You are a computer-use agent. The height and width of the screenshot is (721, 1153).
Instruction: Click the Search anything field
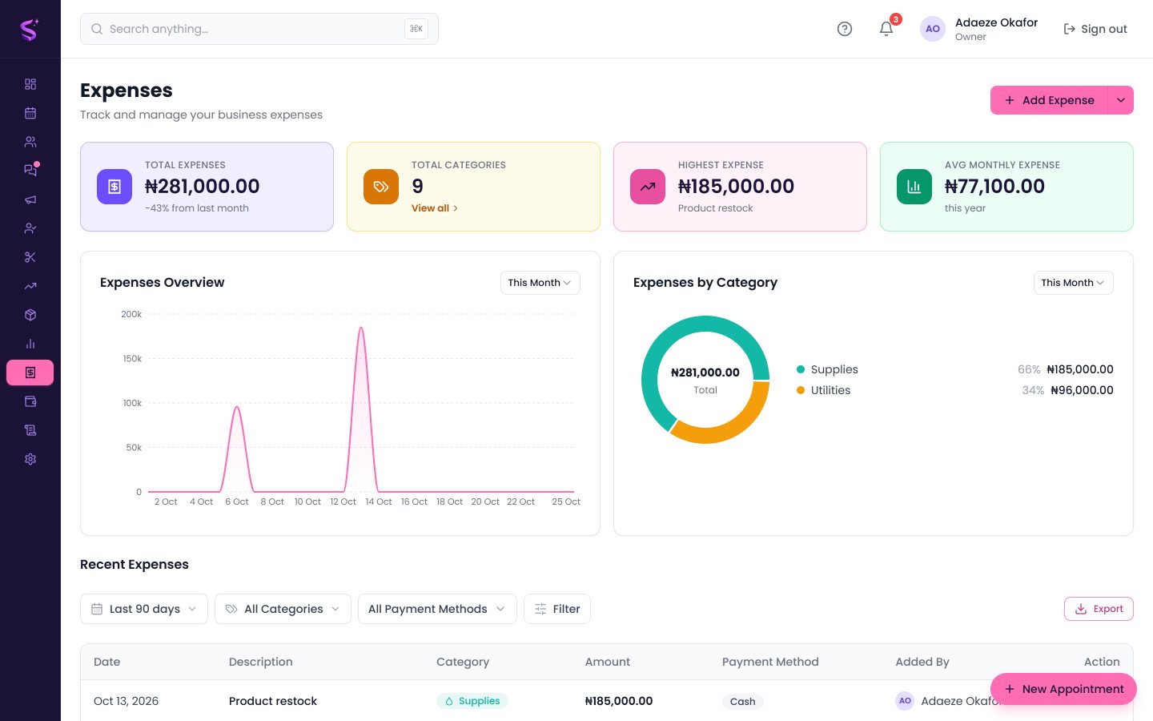click(259, 29)
